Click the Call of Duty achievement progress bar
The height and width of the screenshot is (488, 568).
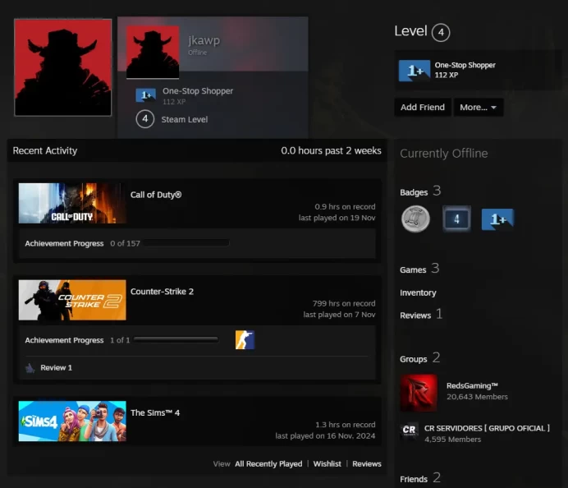pos(186,243)
